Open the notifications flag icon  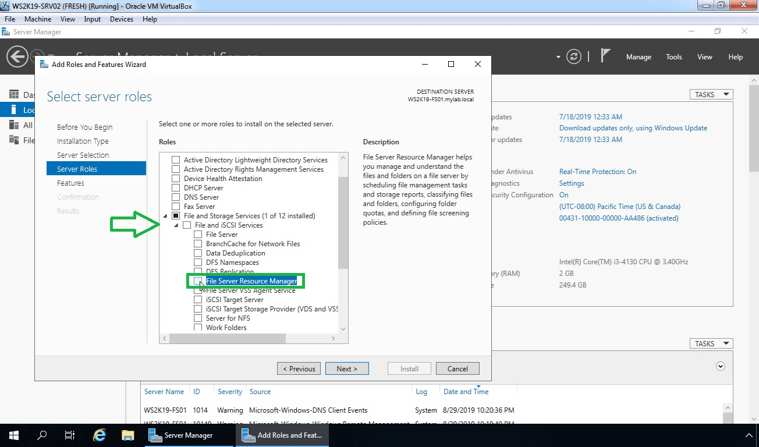[x=605, y=56]
